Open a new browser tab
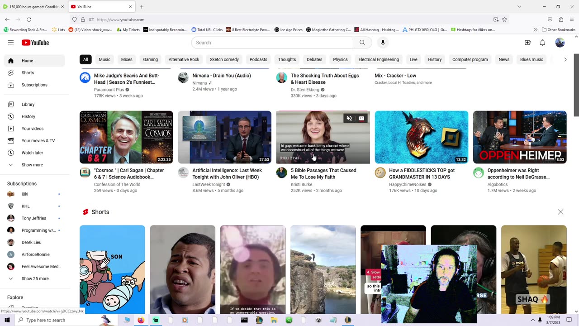The width and height of the screenshot is (579, 326). (x=142, y=7)
